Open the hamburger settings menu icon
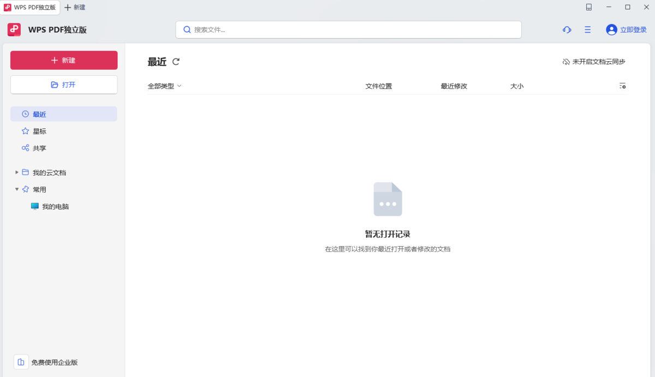Viewport: 655px width, 377px height. pyautogui.click(x=587, y=30)
